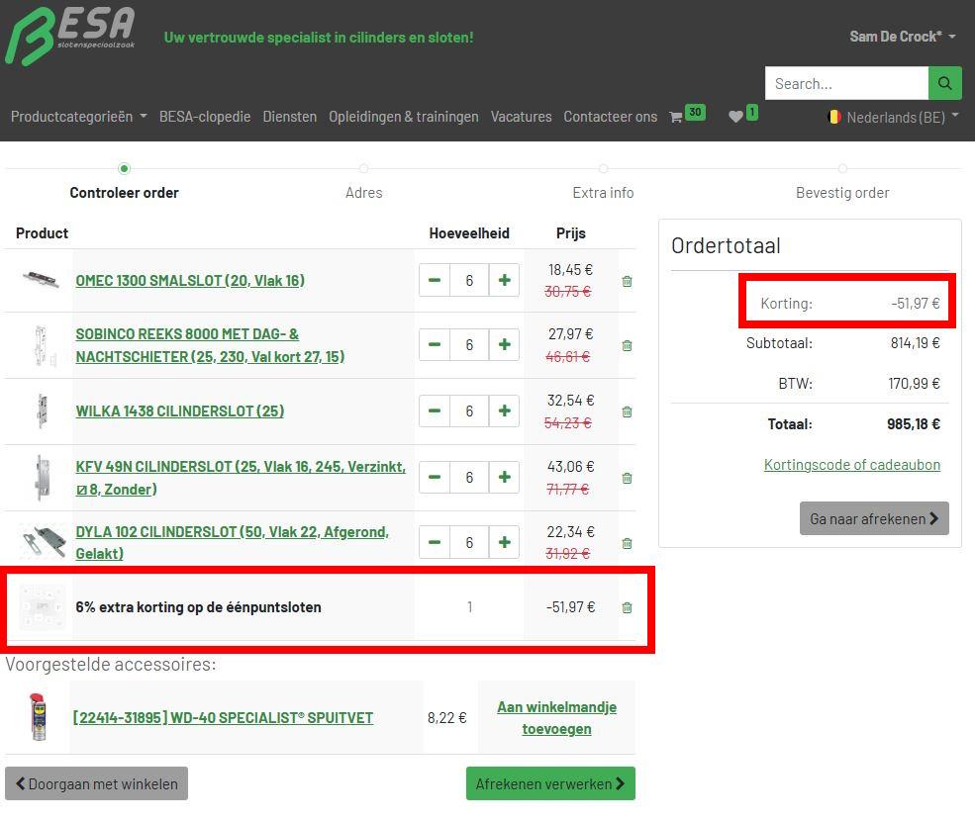Delete DYLA 102 CILINDERSLOT with trash icon
This screenshot has width=975, height=821.
pos(627,543)
